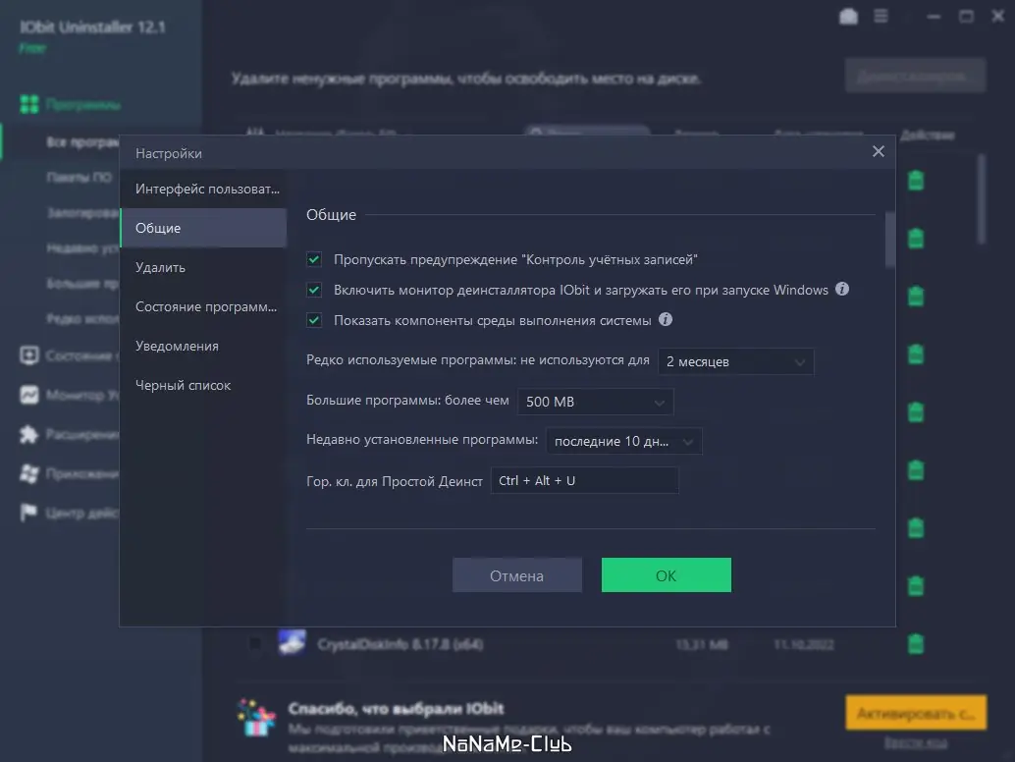This screenshot has height=762, width=1015.
Task: Open the hamburger menu in title bar
Action: pos(881,16)
